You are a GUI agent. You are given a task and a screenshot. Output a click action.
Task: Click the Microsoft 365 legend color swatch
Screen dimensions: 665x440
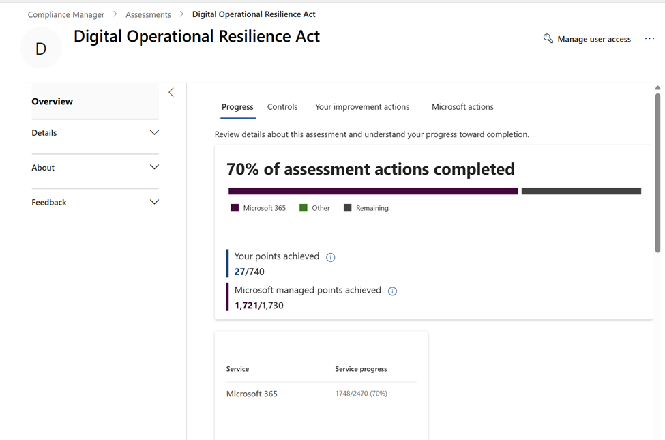click(x=235, y=208)
